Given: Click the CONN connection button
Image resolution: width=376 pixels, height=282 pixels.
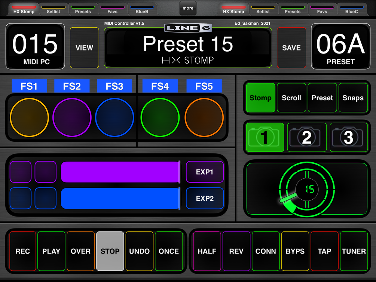Looking at the screenshot, I should tap(266, 251).
